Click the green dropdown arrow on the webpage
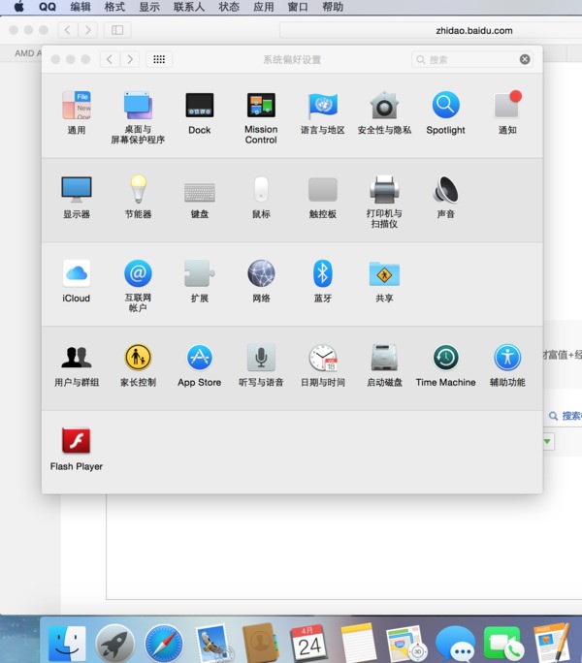The width and height of the screenshot is (582, 663). 548,441
